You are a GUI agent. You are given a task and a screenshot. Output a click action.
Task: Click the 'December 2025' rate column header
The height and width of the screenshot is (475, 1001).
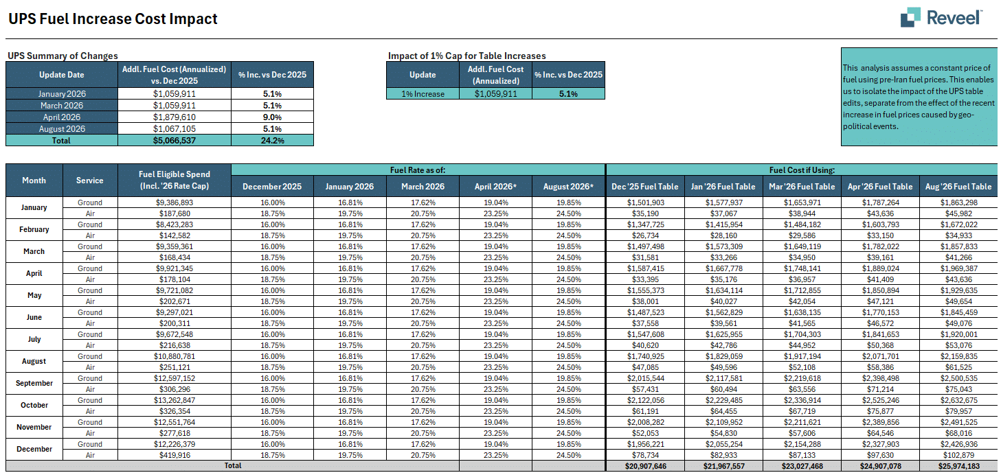pos(272,187)
